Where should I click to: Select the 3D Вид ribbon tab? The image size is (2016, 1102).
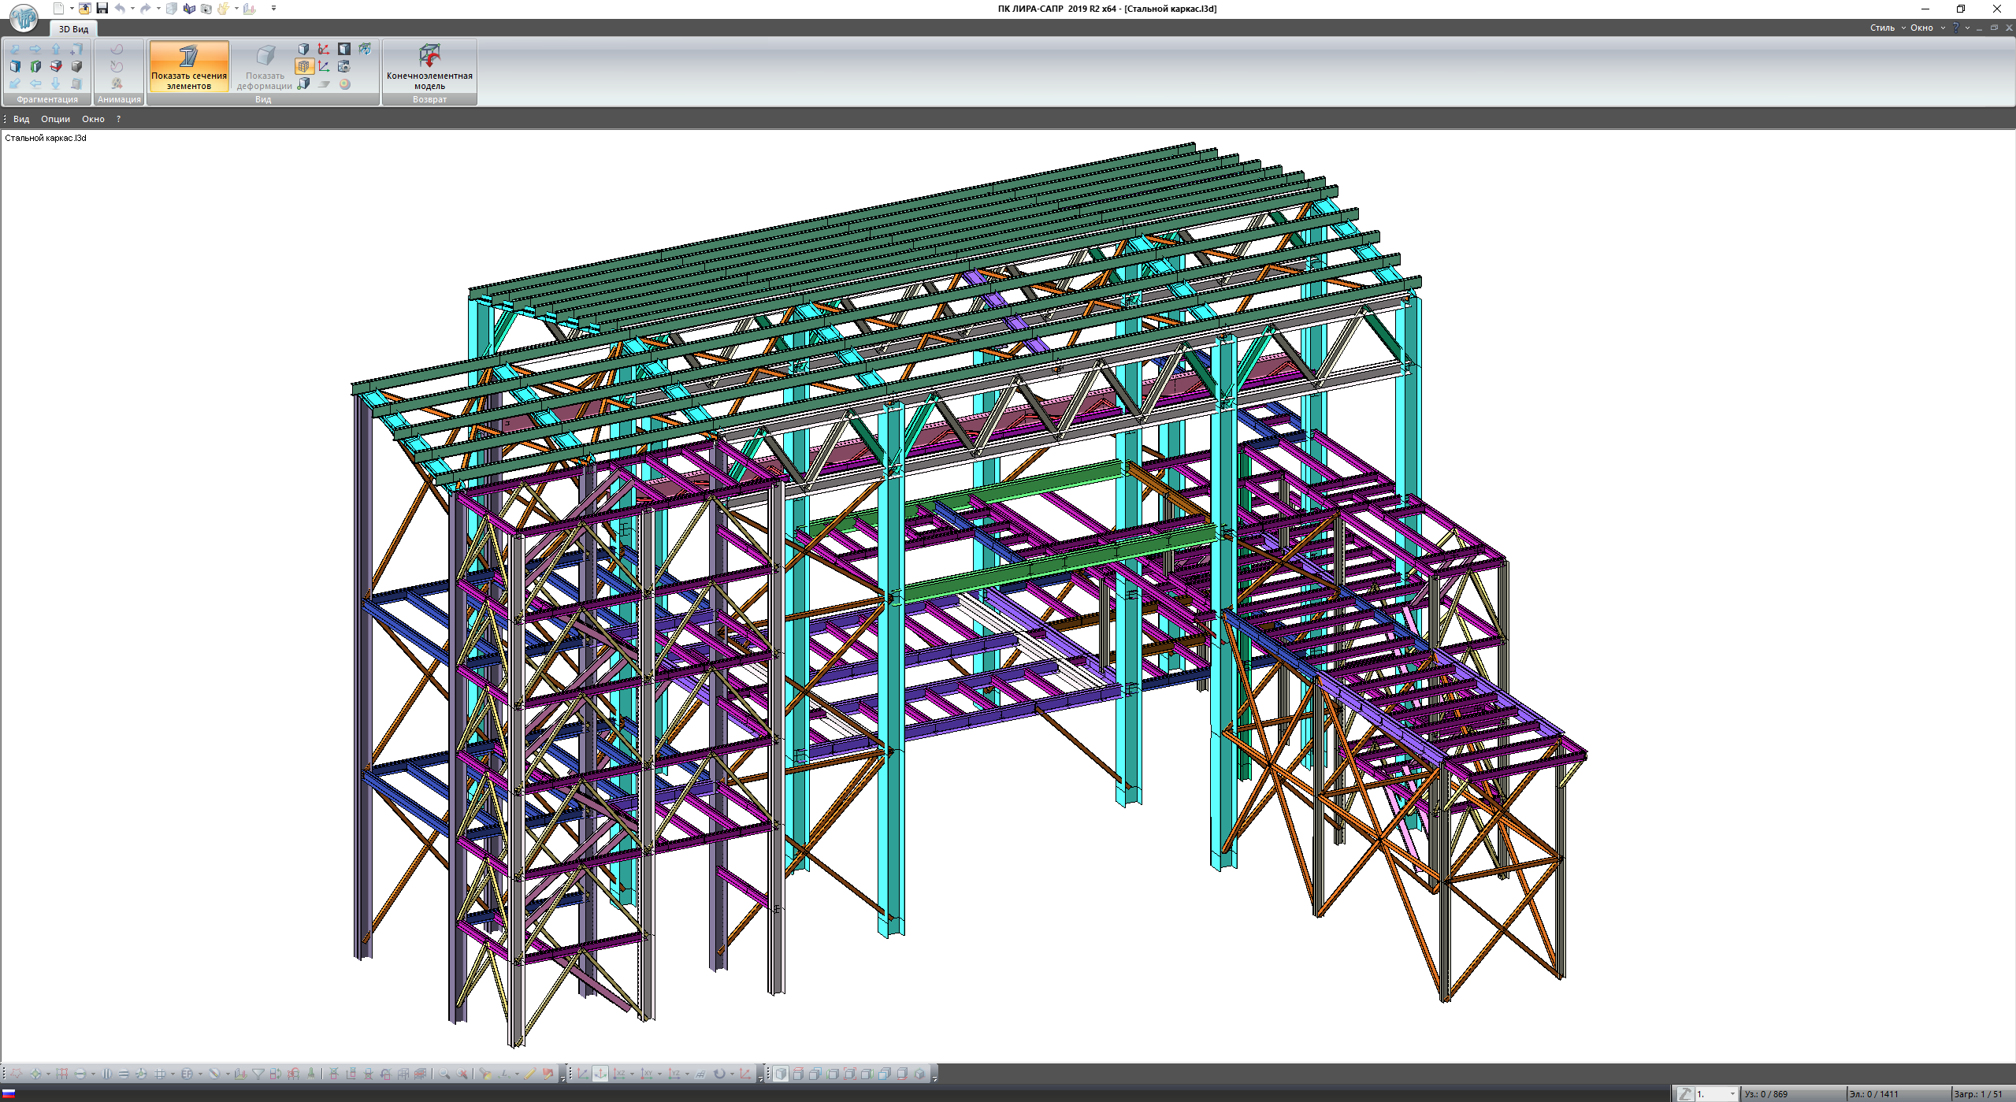(73, 29)
